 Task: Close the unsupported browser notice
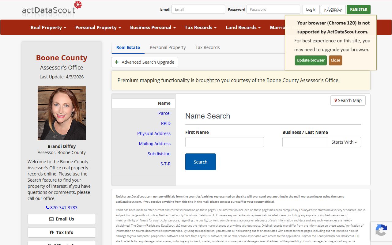point(335,60)
